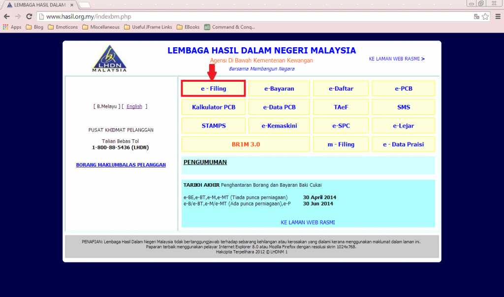Open the e-Data PCB button

pos(279,107)
